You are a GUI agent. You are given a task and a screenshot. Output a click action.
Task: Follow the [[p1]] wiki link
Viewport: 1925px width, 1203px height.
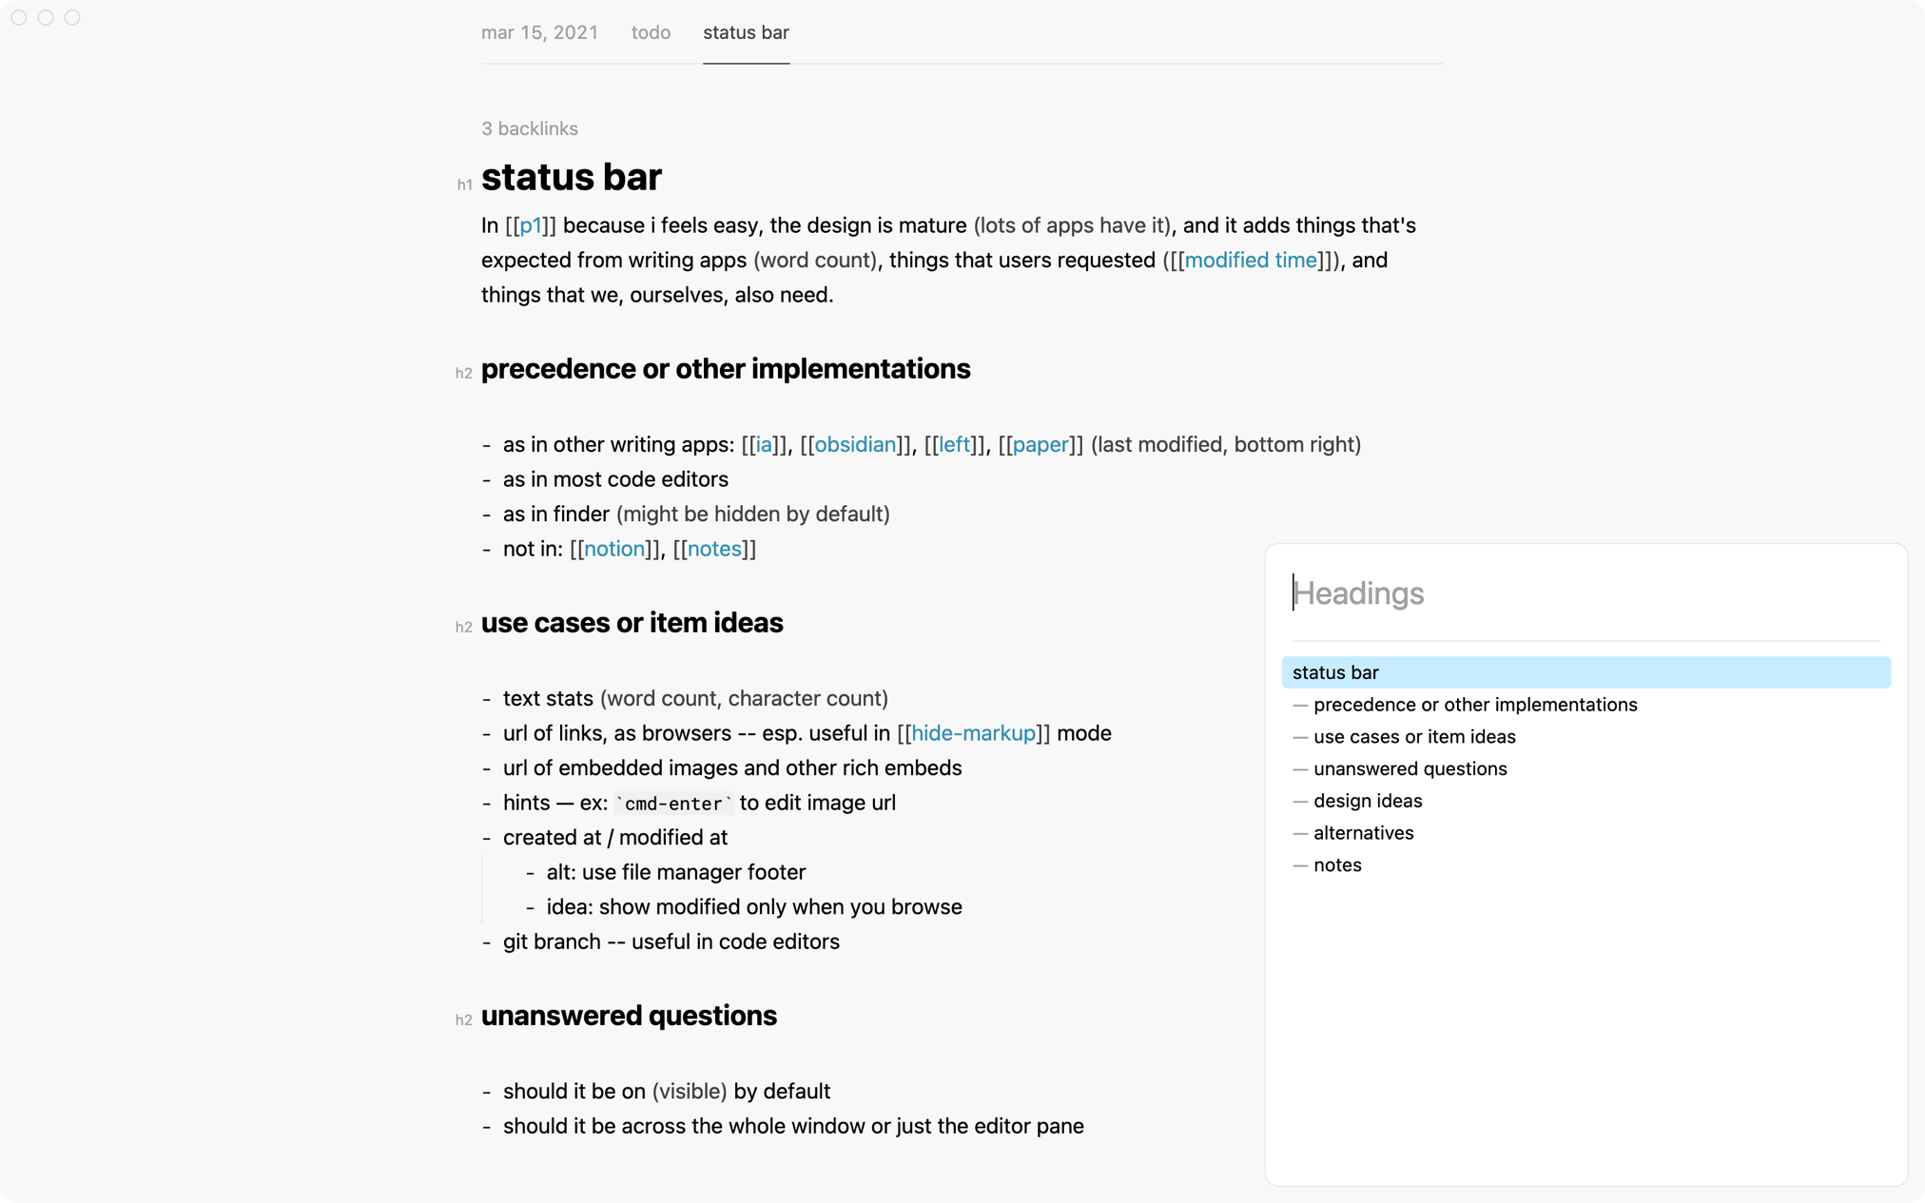pos(531,225)
